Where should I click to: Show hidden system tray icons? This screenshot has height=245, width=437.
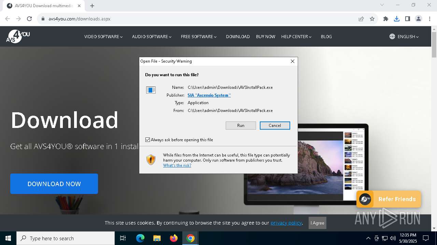(368, 238)
